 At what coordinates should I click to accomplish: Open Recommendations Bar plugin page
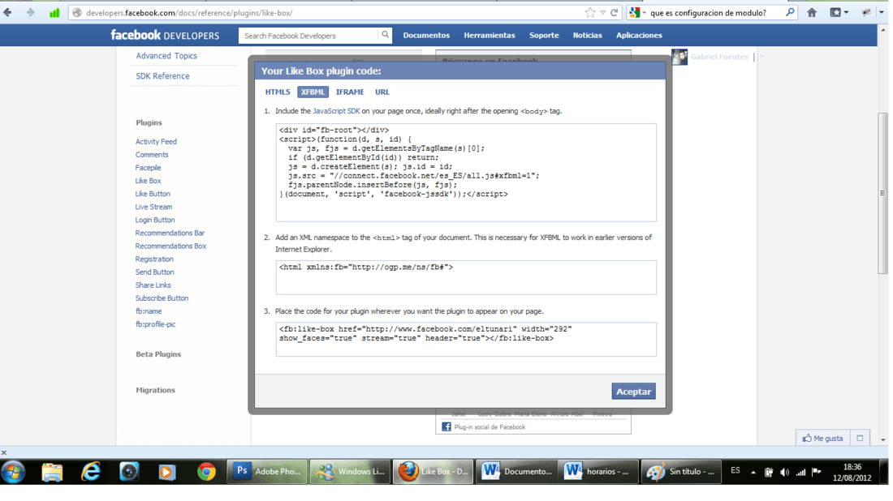(170, 233)
